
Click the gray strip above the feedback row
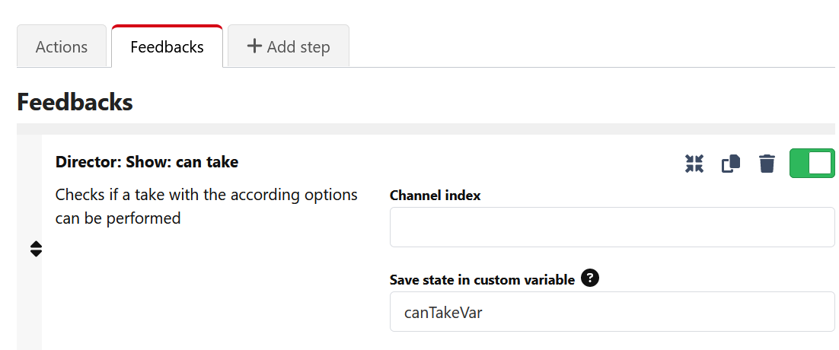click(426, 129)
